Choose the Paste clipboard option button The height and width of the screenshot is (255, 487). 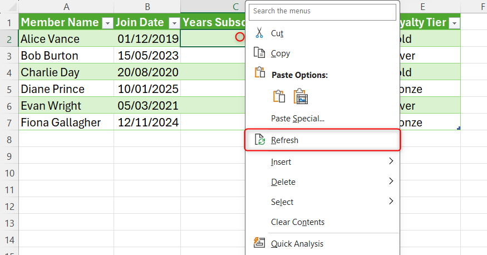279,96
